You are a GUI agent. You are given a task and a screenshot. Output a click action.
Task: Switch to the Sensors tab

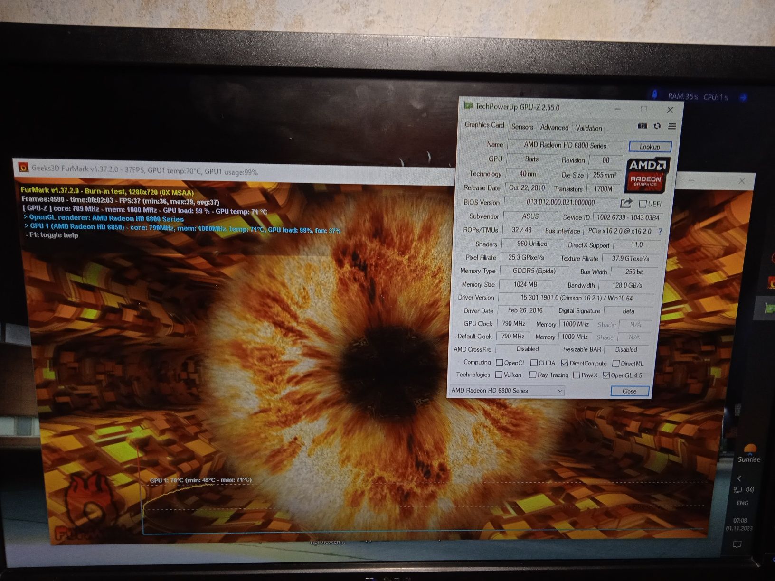pos(522,127)
